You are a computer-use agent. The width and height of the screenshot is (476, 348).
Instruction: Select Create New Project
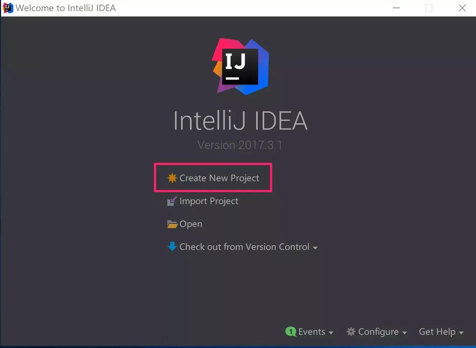(x=219, y=178)
